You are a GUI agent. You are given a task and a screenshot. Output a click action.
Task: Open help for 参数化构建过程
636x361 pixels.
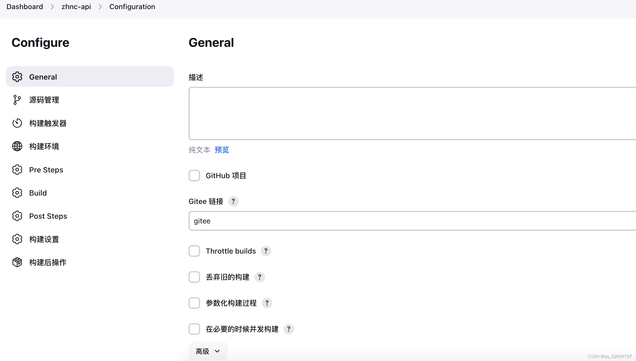(x=267, y=303)
